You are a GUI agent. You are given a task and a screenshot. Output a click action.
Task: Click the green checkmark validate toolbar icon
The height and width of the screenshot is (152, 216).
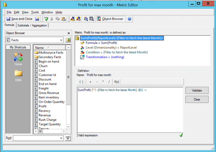point(46,19)
